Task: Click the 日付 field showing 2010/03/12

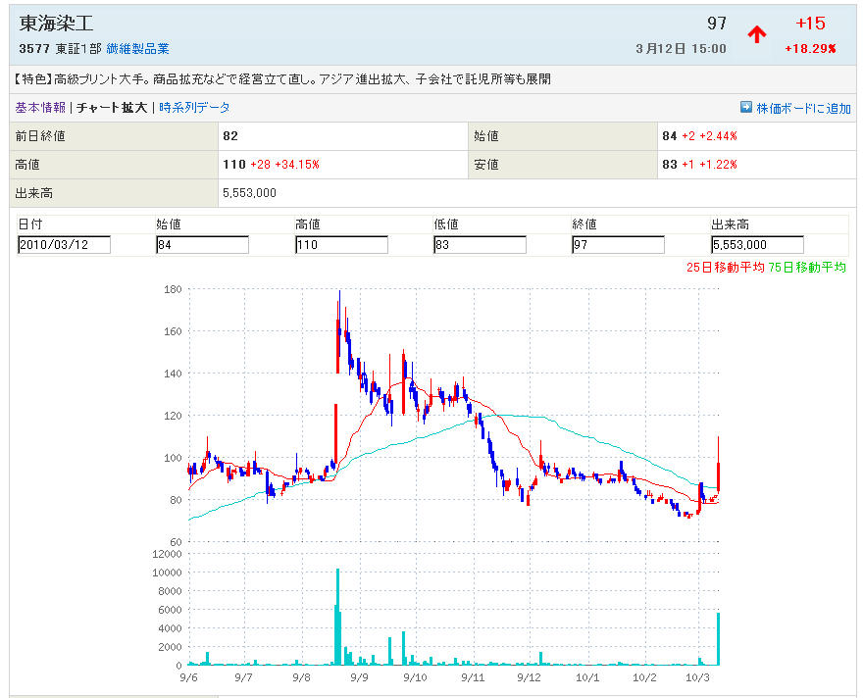Action: click(x=64, y=245)
